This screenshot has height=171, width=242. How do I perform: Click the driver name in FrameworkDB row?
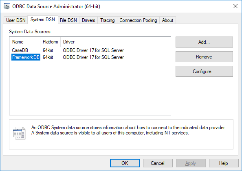coord(93,57)
